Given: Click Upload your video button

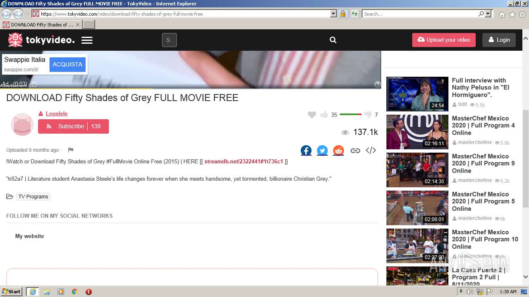Looking at the screenshot, I should click(443, 40).
